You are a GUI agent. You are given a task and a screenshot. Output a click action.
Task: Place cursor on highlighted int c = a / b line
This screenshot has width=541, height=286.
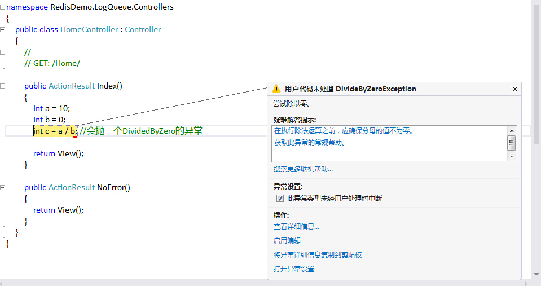(55, 131)
